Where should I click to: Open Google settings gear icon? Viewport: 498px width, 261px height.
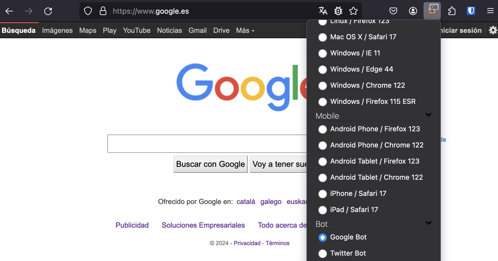tap(493, 30)
